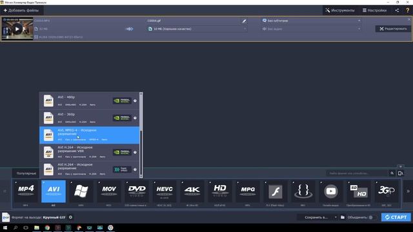Screen dimensions: 413x232
Task: Show previous formats with left arrow
Action: (x=5, y=191)
